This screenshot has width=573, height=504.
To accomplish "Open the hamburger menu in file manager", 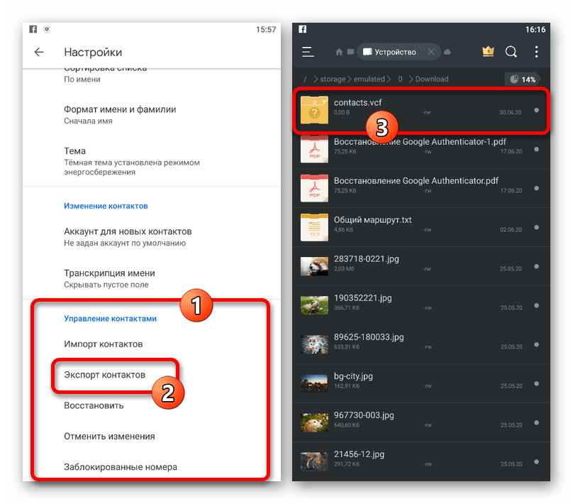I will click(308, 52).
